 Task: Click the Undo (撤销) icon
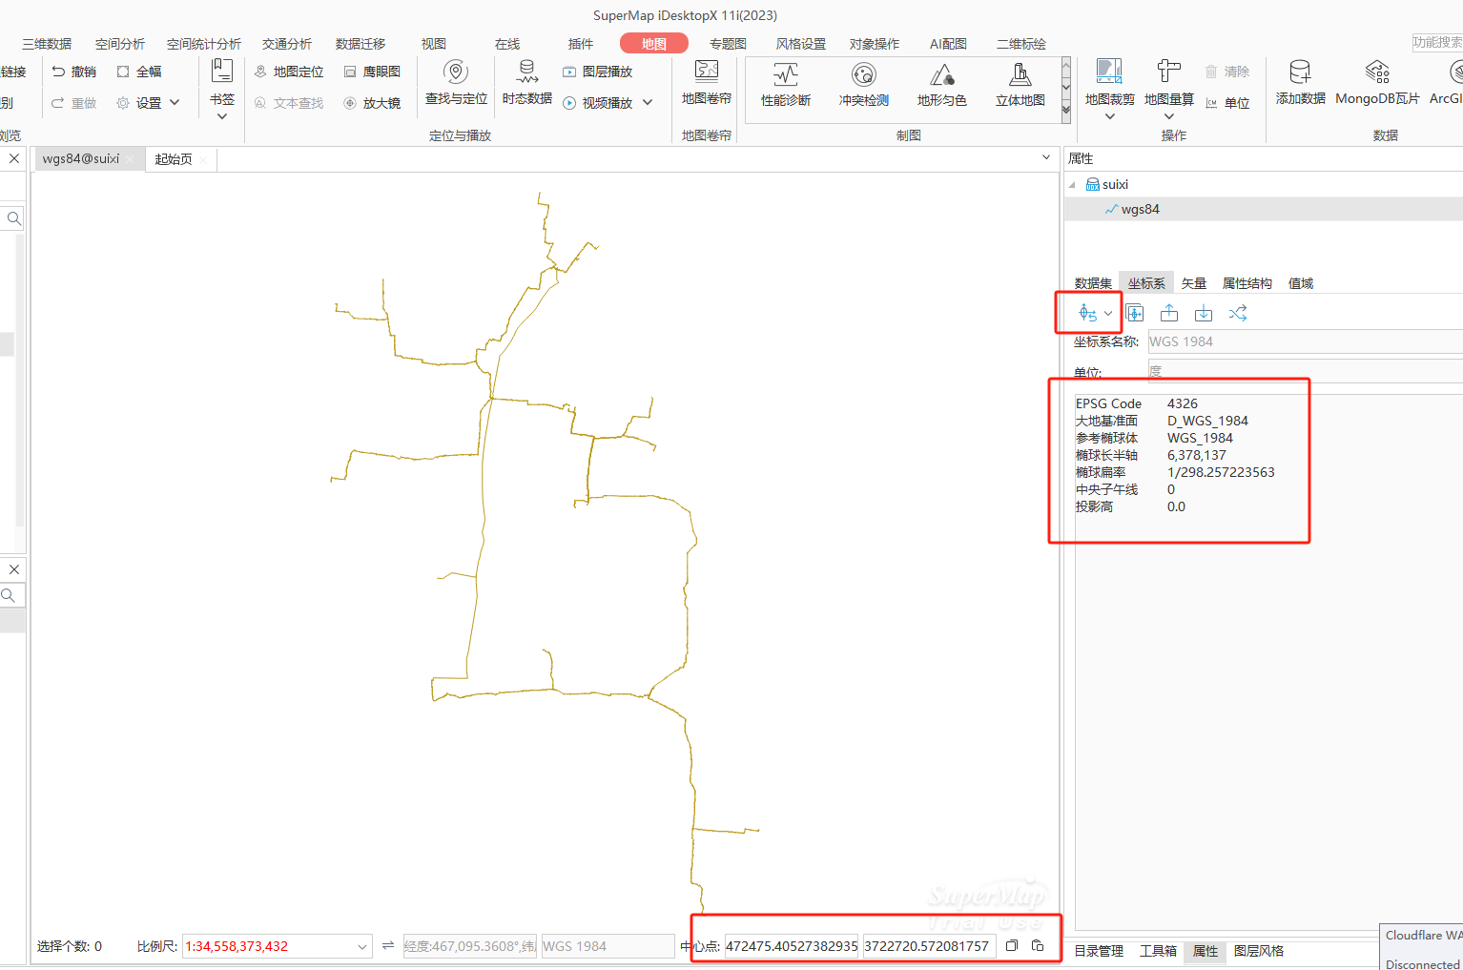coord(59,72)
